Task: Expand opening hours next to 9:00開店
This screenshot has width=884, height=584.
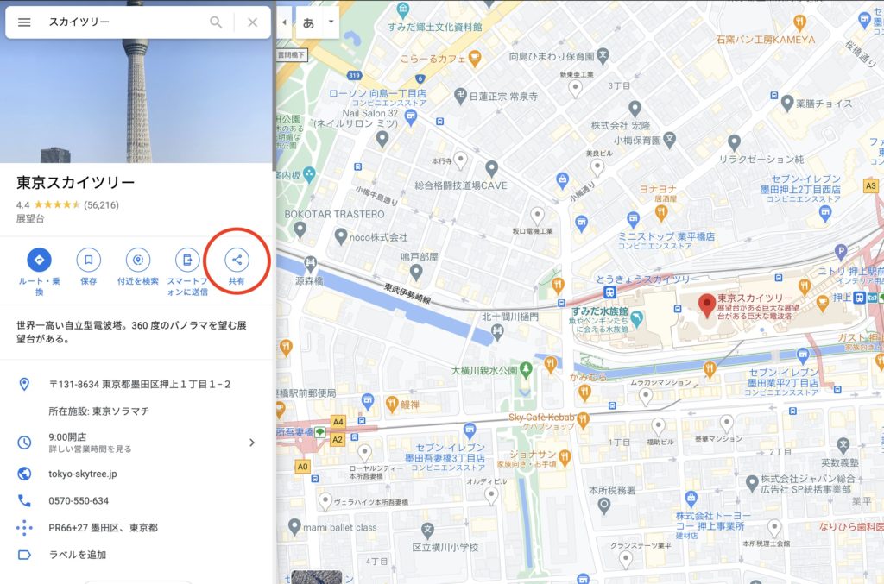Action: pos(252,443)
